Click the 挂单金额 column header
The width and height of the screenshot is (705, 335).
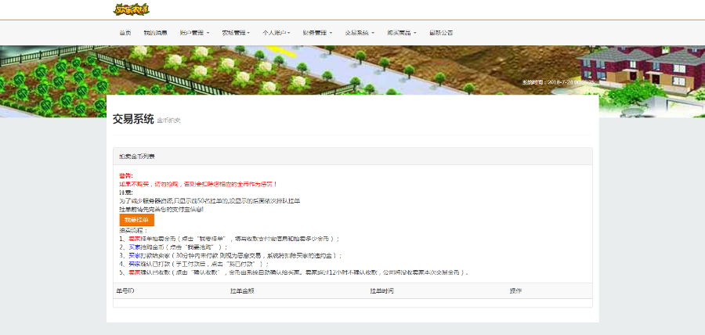click(x=242, y=291)
